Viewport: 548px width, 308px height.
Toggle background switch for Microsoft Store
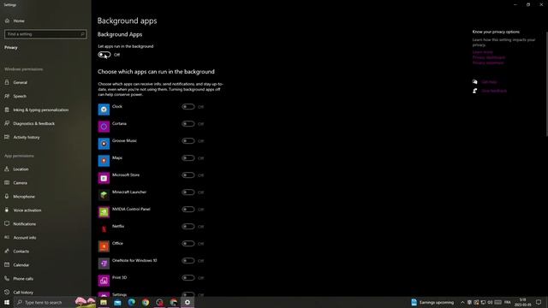(188, 175)
